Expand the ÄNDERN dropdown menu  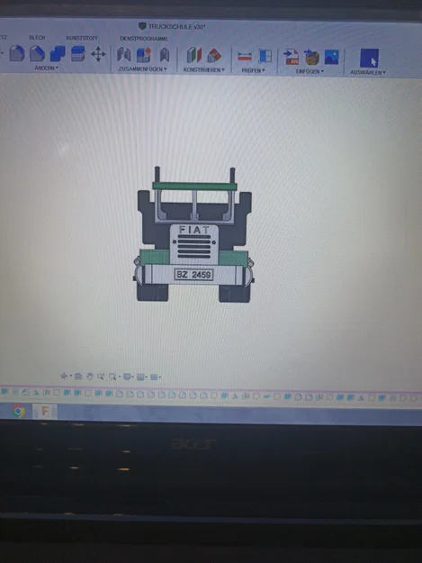pos(47,68)
